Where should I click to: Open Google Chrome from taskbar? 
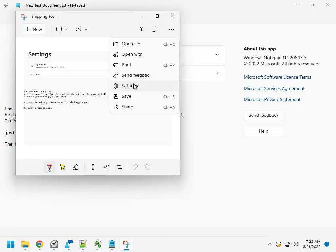(x=39, y=244)
